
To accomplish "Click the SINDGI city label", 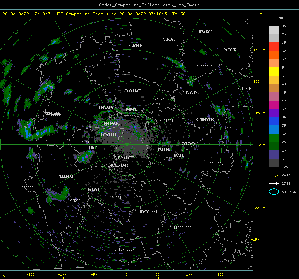I will click(169, 39).
